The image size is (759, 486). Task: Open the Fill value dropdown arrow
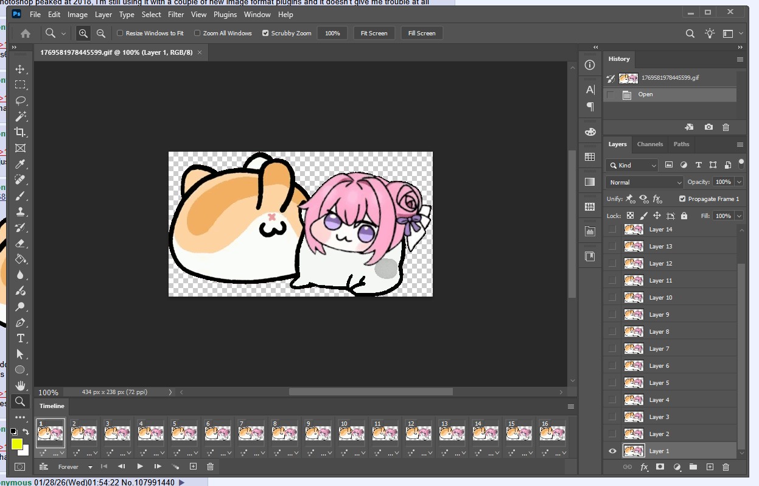click(739, 216)
